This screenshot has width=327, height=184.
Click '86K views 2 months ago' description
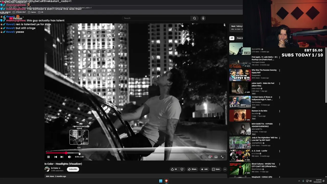click(56, 176)
